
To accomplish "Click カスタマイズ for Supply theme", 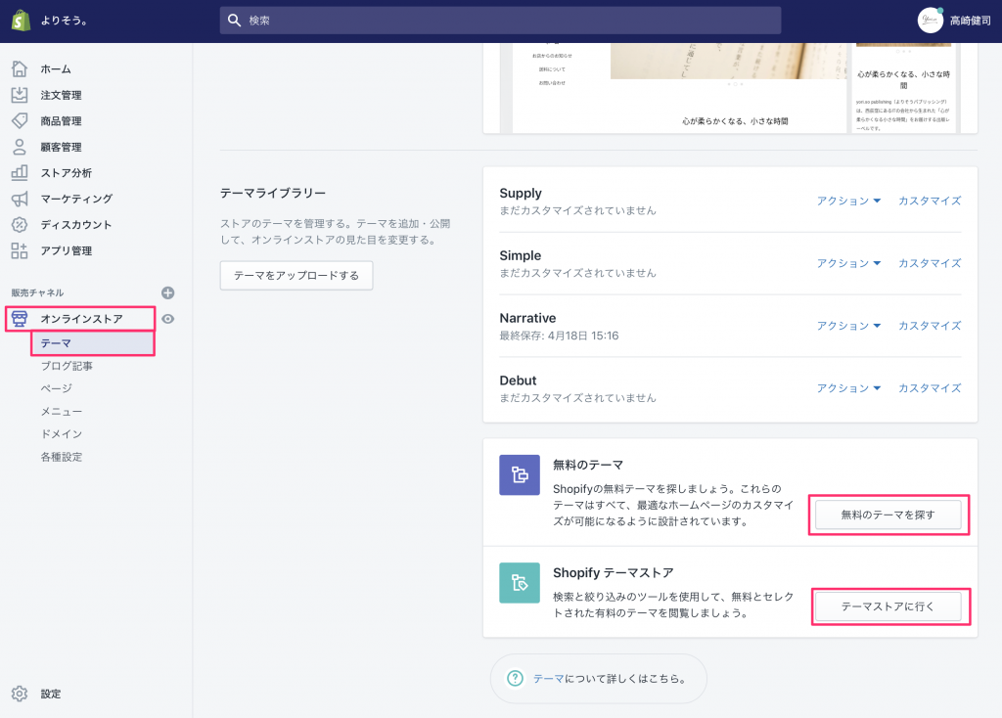I will (930, 201).
